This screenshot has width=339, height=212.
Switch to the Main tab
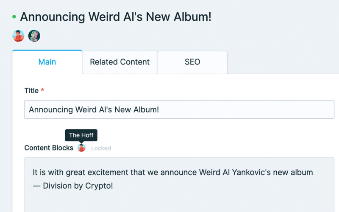[x=47, y=62]
